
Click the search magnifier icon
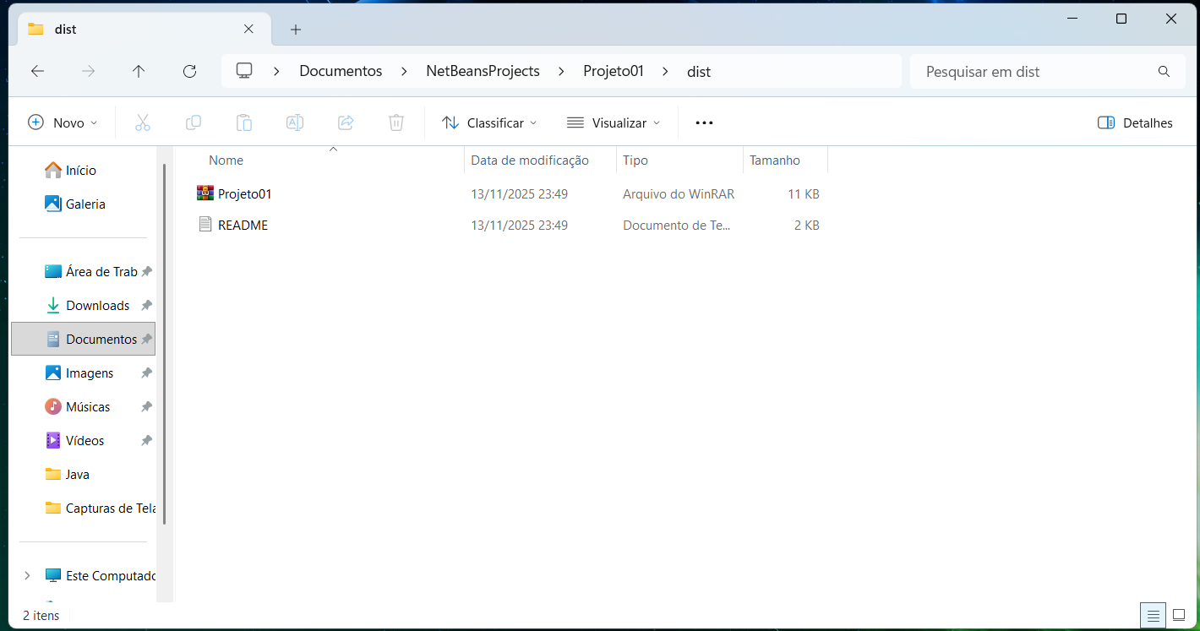coord(1164,72)
